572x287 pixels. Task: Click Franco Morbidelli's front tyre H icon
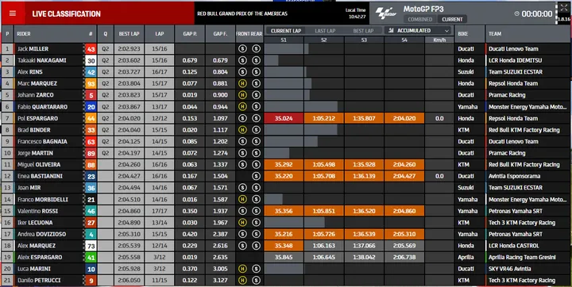242,199
